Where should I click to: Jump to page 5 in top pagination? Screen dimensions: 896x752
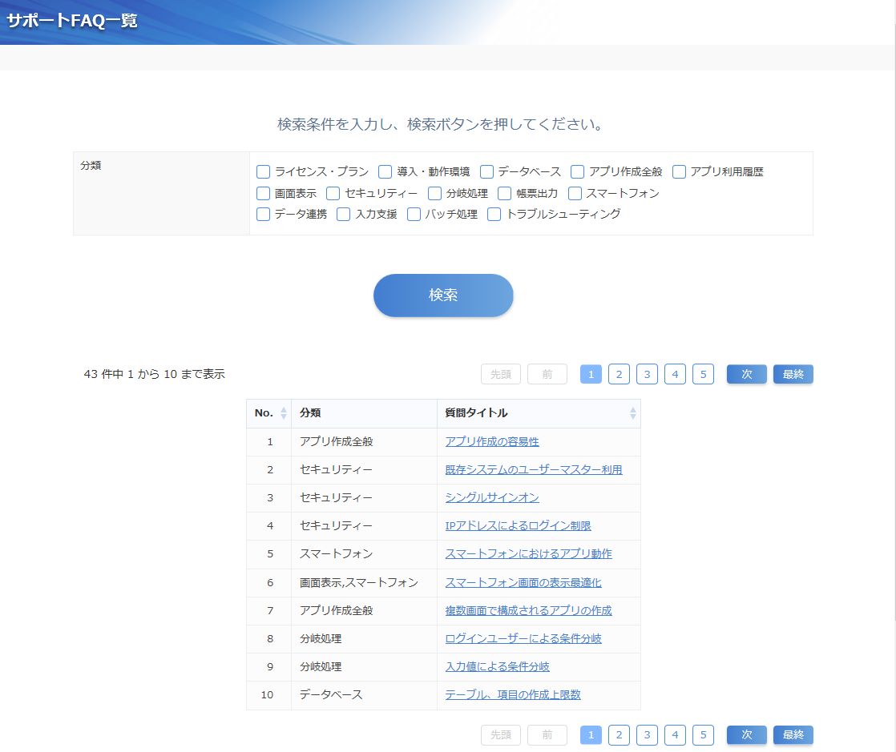click(703, 374)
